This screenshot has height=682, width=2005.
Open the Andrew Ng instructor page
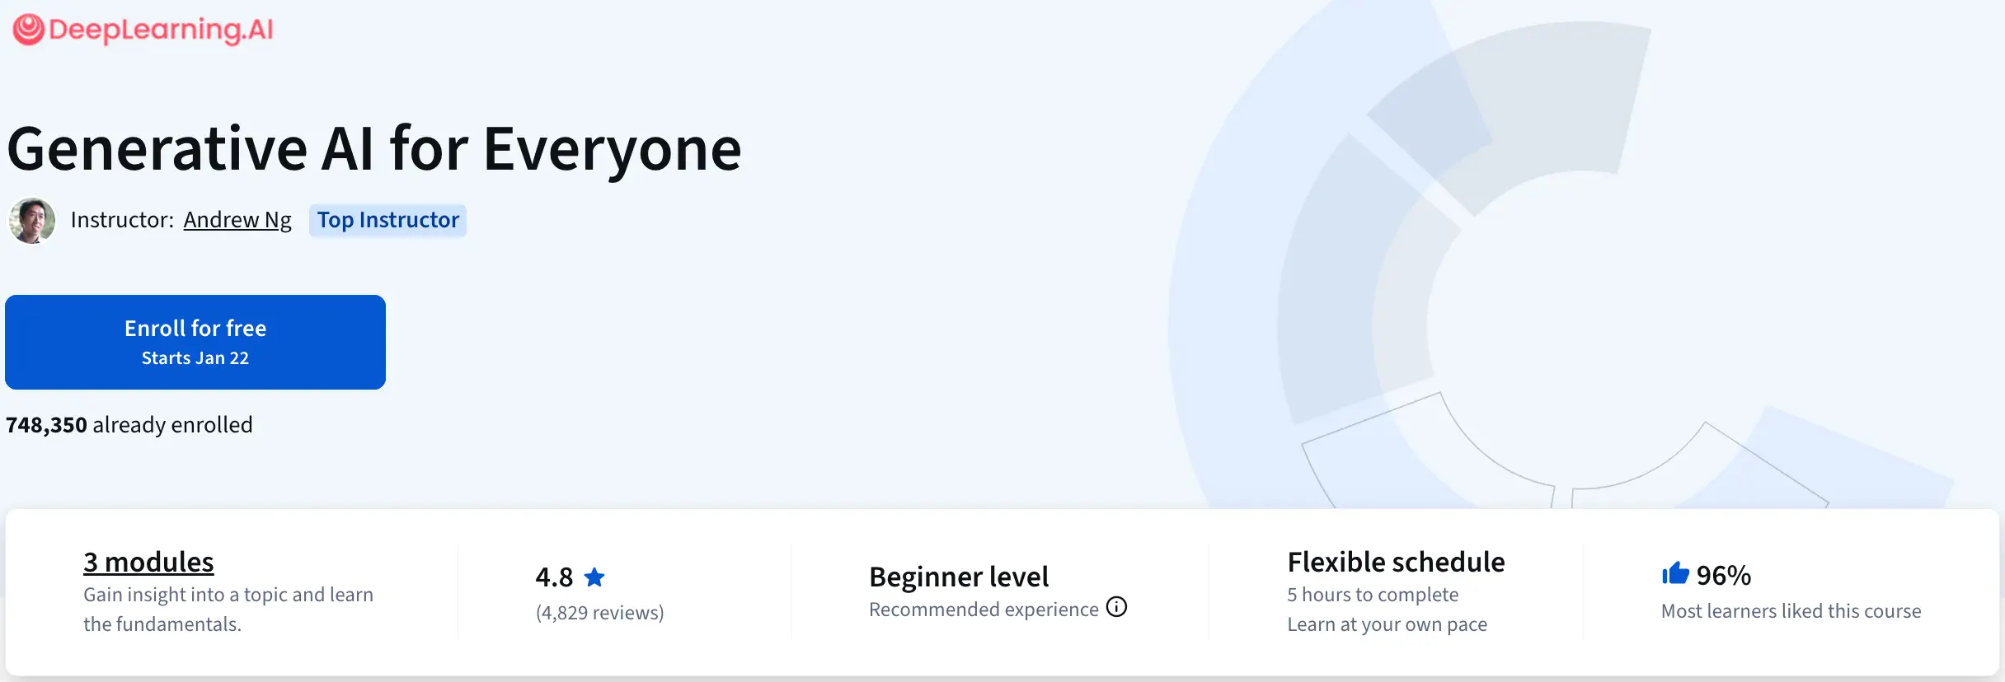pos(237,220)
